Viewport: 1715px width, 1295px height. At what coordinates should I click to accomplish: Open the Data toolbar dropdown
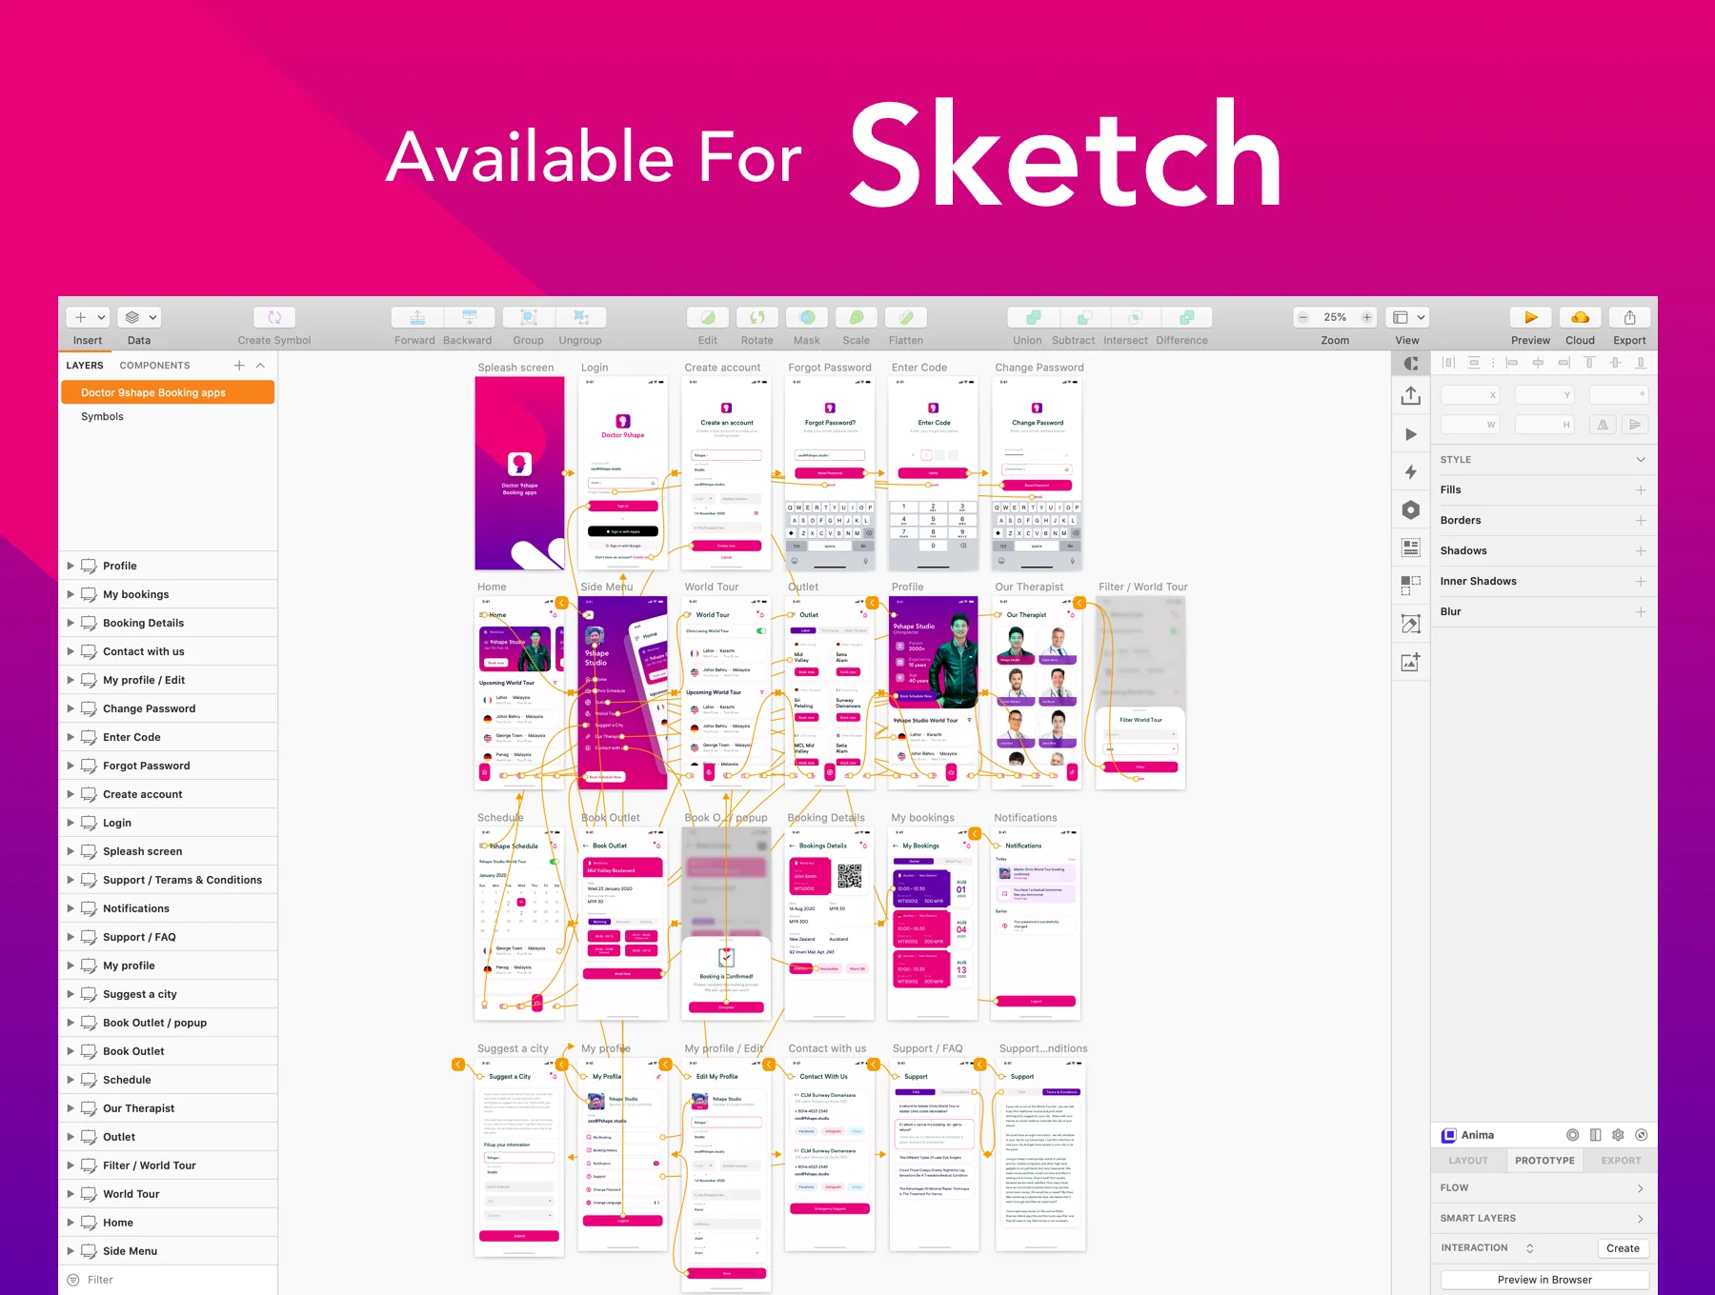click(x=140, y=317)
